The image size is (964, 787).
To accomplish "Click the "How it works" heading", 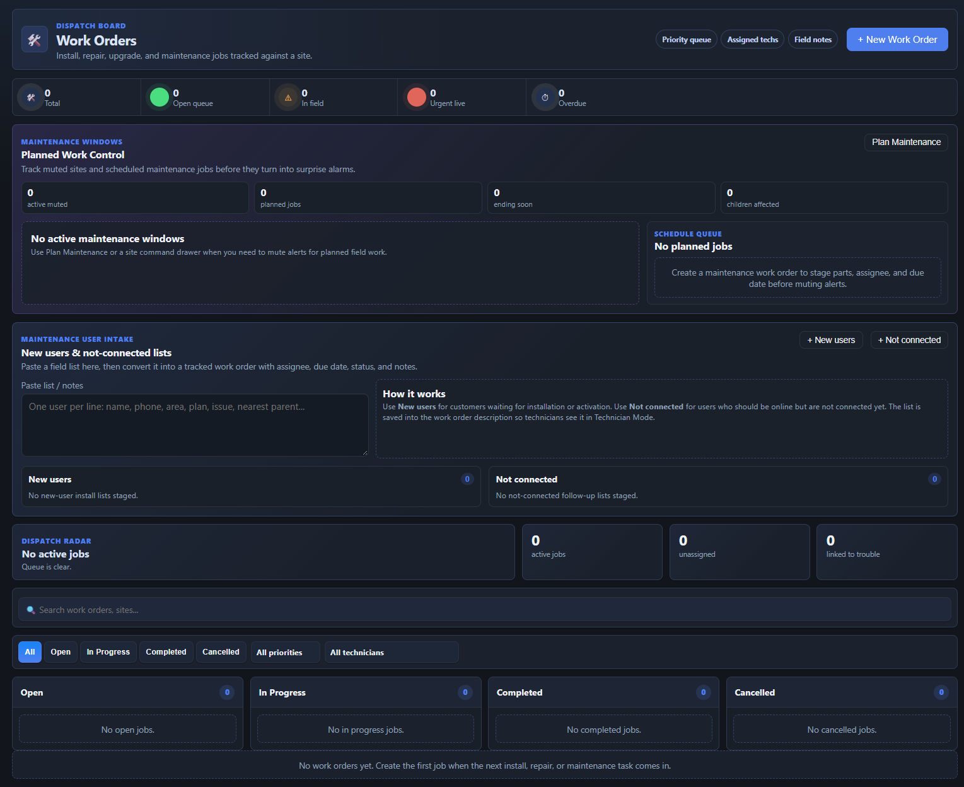I will click(x=414, y=394).
